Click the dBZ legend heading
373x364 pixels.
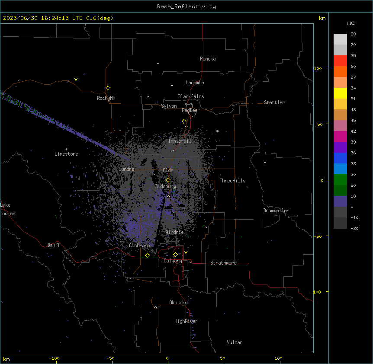pyautogui.click(x=350, y=23)
